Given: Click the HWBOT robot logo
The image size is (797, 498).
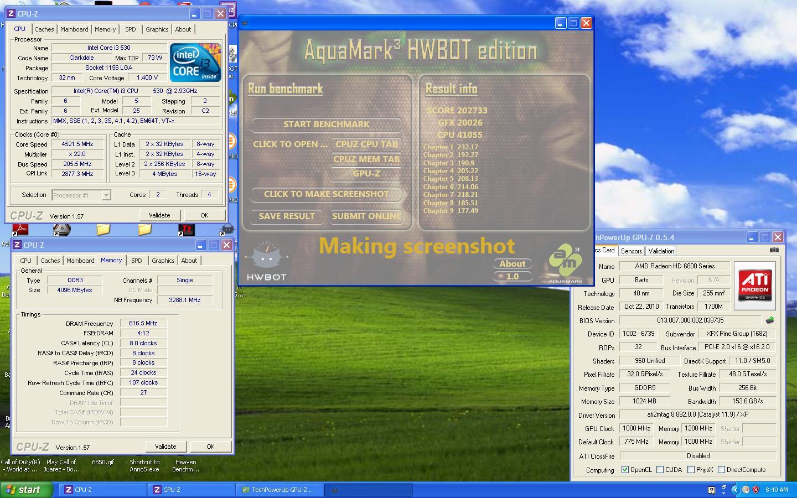Looking at the screenshot, I should tap(266, 260).
